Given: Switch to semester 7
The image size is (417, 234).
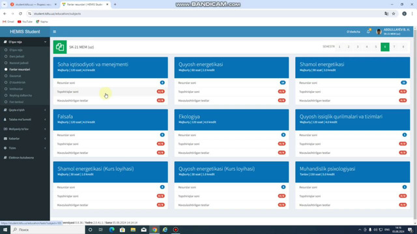Looking at the screenshot, I should tap(394, 47).
